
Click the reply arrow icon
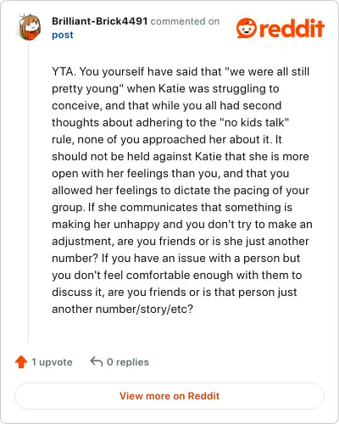click(x=97, y=361)
